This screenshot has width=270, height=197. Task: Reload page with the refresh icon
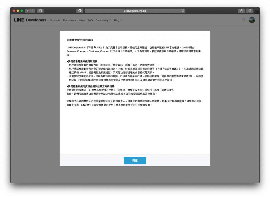click(183, 11)
